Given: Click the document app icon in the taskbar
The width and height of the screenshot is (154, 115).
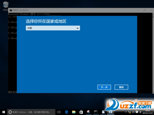Looking at the screenshot, I should pos(103,112).
